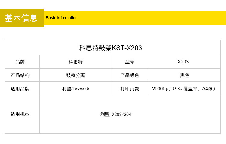Click the 打印页数 label cell
This screenshot has width=226, height=144.
click(130, 89)
